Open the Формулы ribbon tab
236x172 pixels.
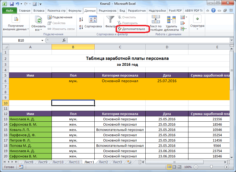(x=75, y=11)
